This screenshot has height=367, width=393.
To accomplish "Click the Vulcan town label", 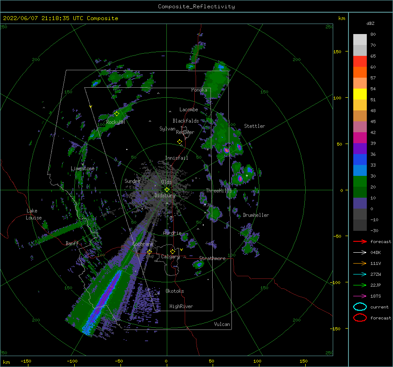I will coord(222,324).
